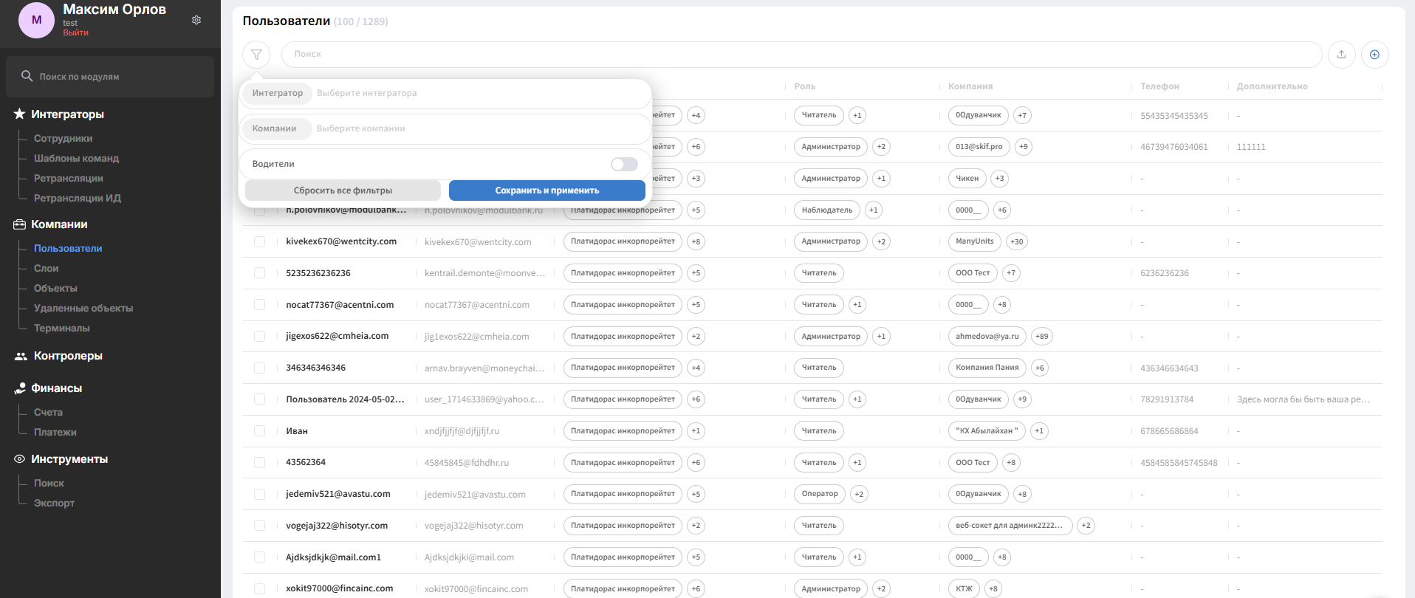
Task: Click the Инструменты eye icon
Action: [x=20, y=459]
